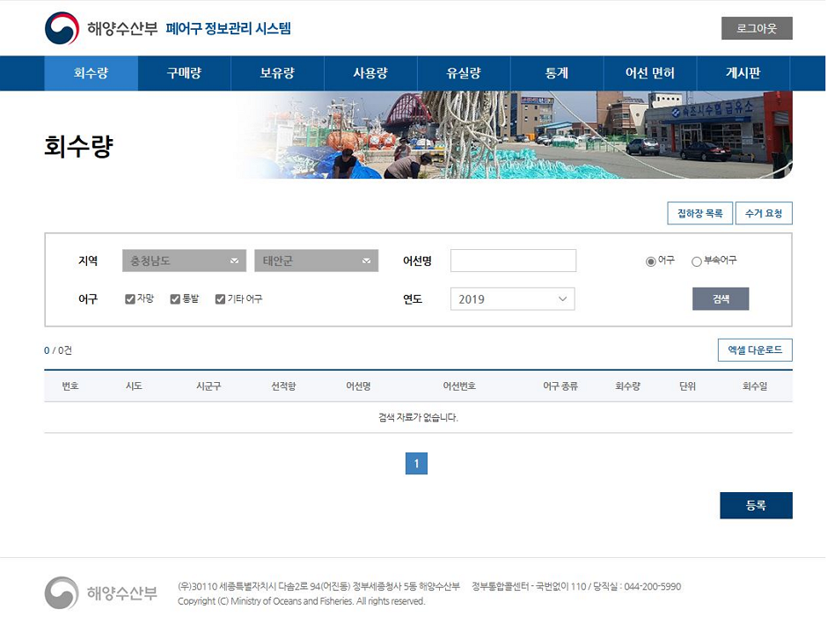Expand the 충청남도 region dropdown

coord(184,261)
